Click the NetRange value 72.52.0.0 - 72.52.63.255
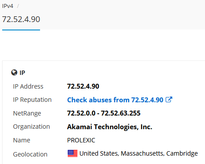 pos(104,113)
